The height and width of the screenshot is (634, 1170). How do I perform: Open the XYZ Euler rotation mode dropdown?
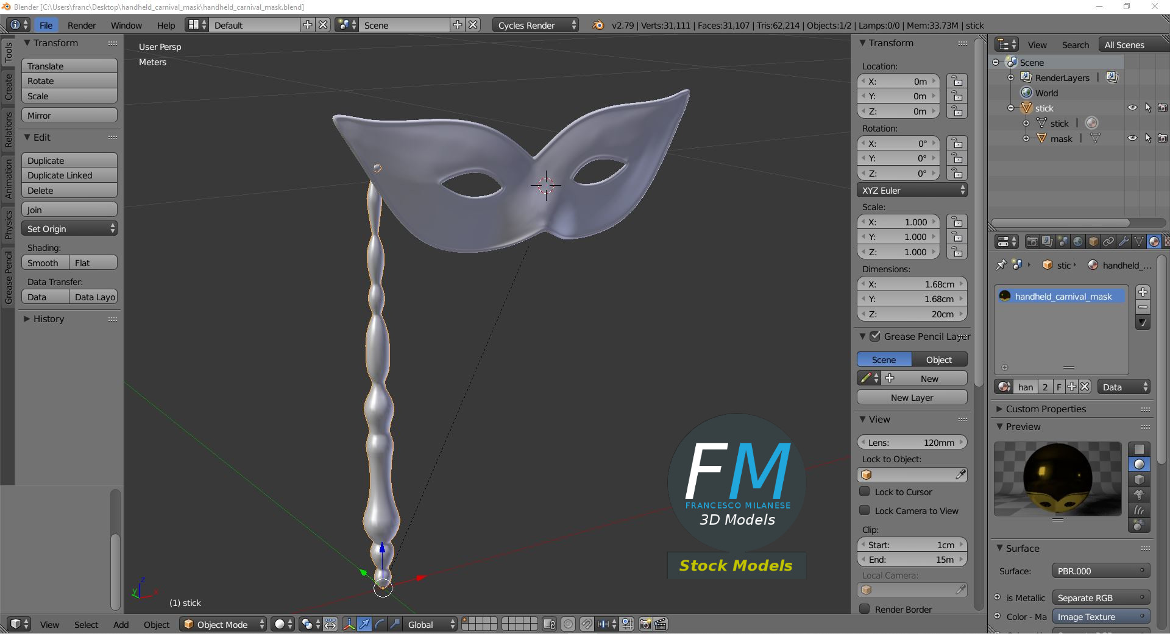[x=912, y=191]
